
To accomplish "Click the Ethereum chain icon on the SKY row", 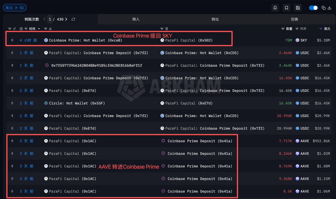I will point(12,40).
